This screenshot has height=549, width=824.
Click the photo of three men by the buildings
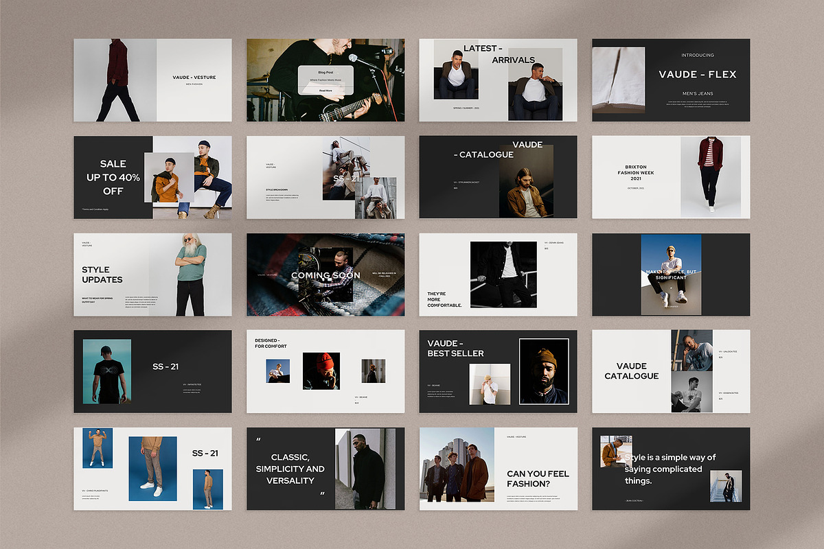click(x=457, y=465)
